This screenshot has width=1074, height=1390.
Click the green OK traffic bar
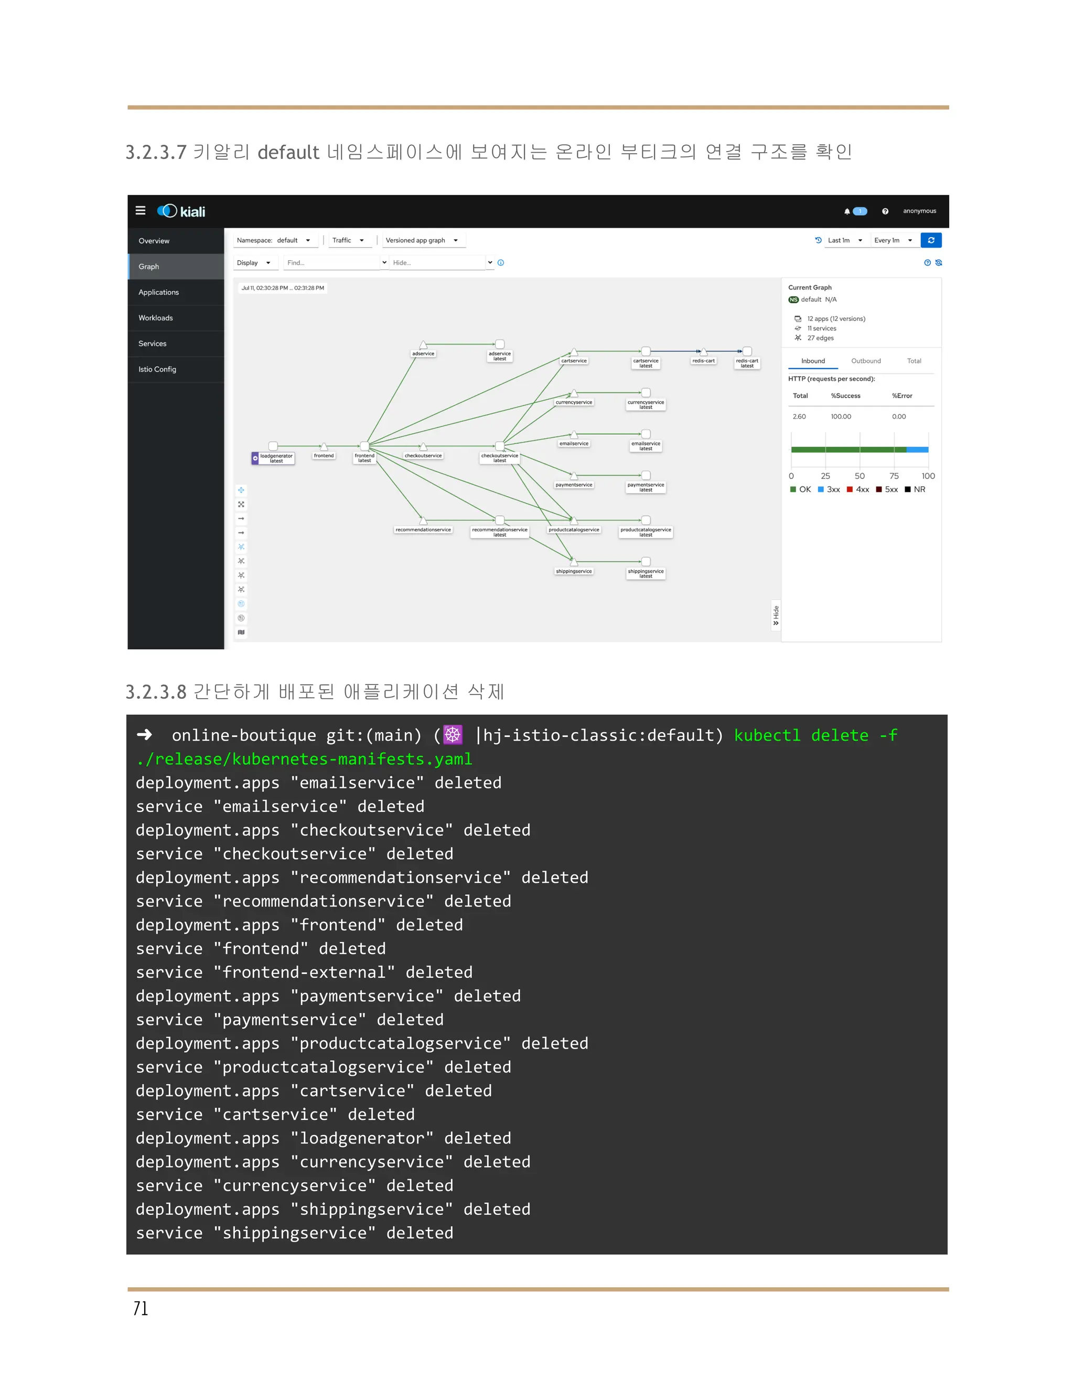(848, 450)
